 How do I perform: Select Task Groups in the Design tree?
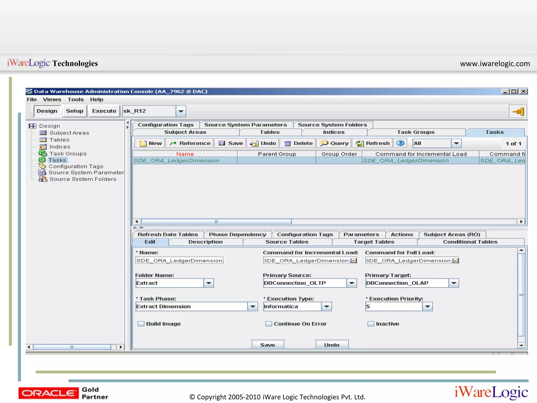(x=68, y=154)
